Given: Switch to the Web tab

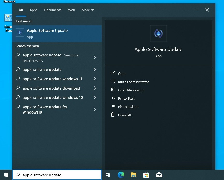Looking at the screenshot, I should 71,10.
